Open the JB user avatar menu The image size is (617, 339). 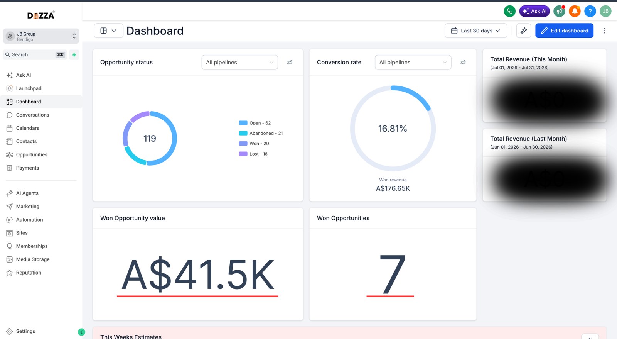pyautogui.click(x=605, y=11)
